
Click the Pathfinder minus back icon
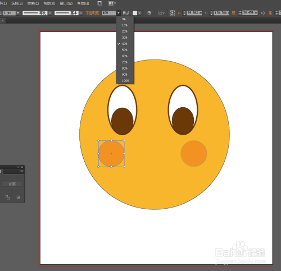[18, 197]
